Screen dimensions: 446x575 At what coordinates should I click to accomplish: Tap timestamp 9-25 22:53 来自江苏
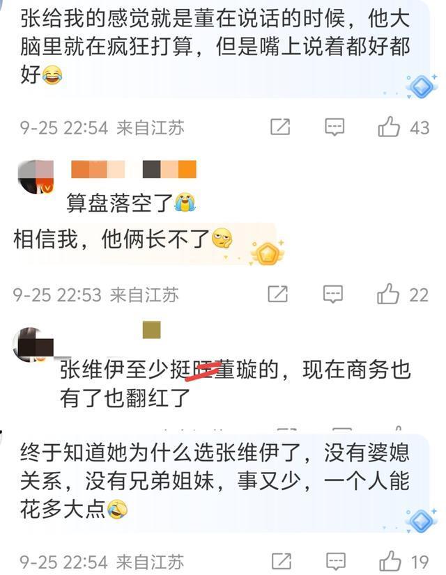[x=95, y=295]
